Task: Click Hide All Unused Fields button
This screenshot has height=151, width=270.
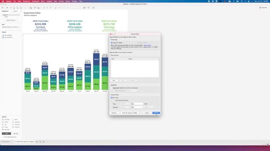Action: pyautogui.click(x=130, y=113)
